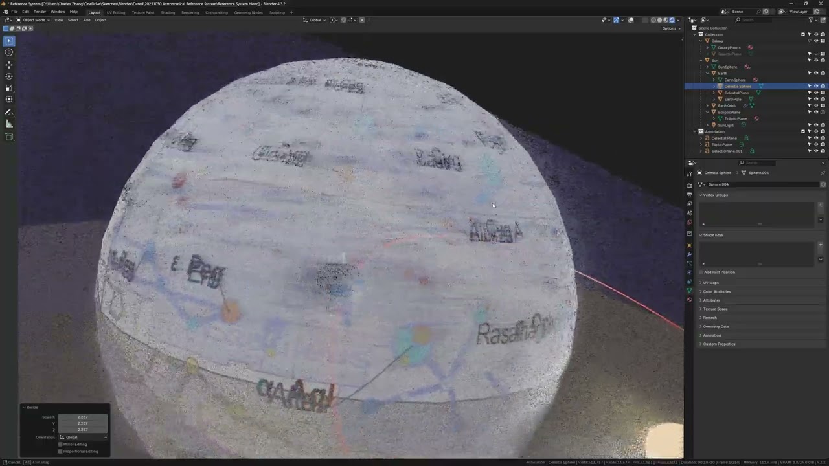Select the Transform tool
829x466 pixels.
point(9,99)
